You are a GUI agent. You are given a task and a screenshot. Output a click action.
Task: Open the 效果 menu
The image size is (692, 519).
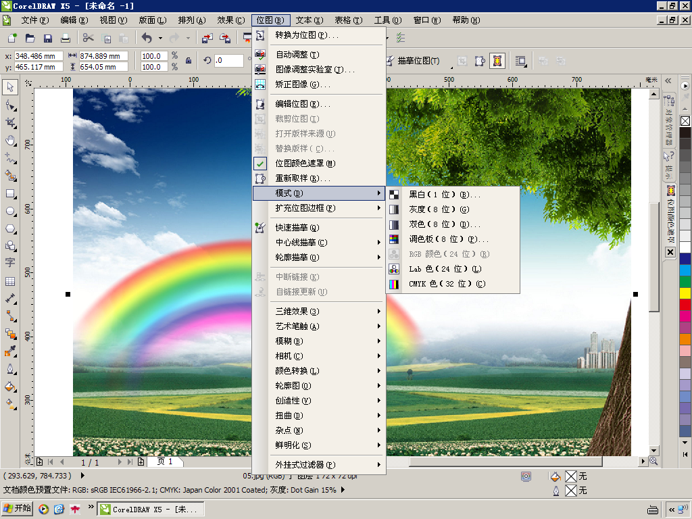pos(231,20)
